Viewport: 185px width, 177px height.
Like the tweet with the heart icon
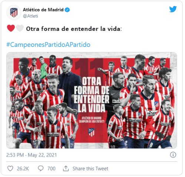10,168
